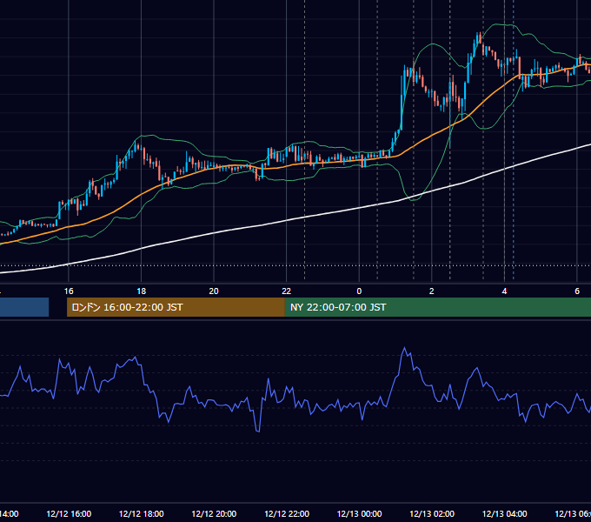Click the '12/12 16:00' date label on the oscillator axis

point(69,513)
